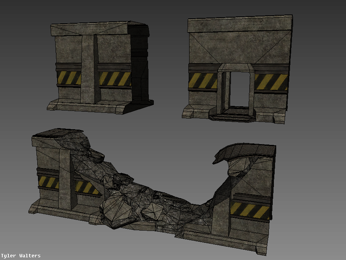
Task: Click hazard stripe left of the doorway
Action: 203,81
